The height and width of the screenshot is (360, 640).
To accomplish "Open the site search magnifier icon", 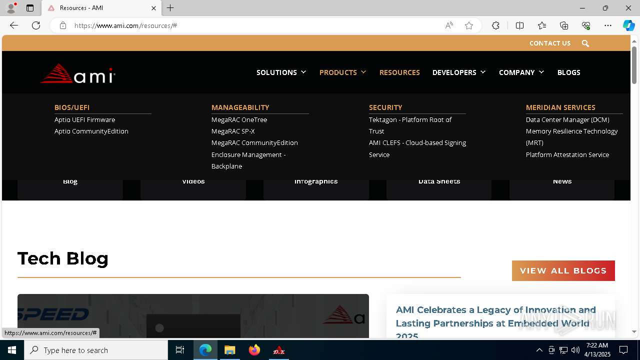I will (585, 43).
